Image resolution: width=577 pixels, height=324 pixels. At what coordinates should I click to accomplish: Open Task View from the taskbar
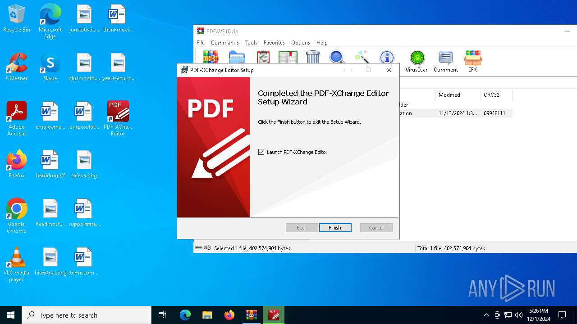point(162,315)
